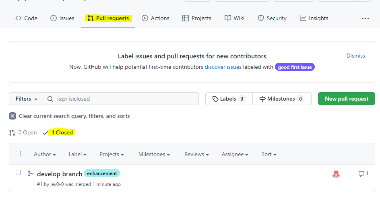Click the merged pull request icon
The image size is (380, 200).
[30, 173]
